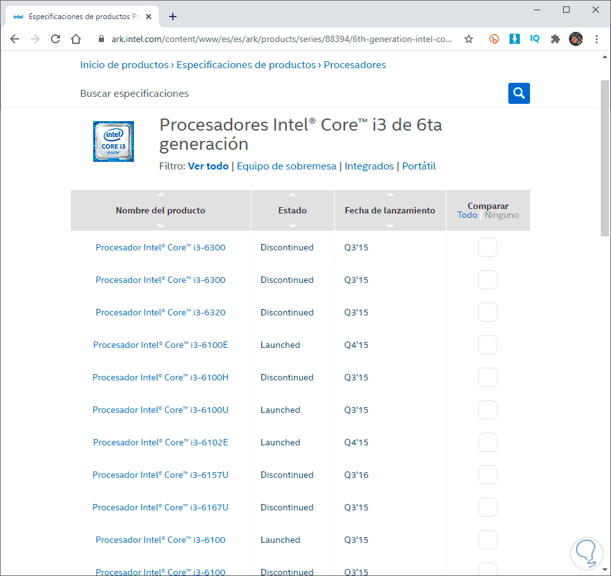Check compare box for i3-6100H
This screenshot has height=576, width=611.
click(487, 377)
